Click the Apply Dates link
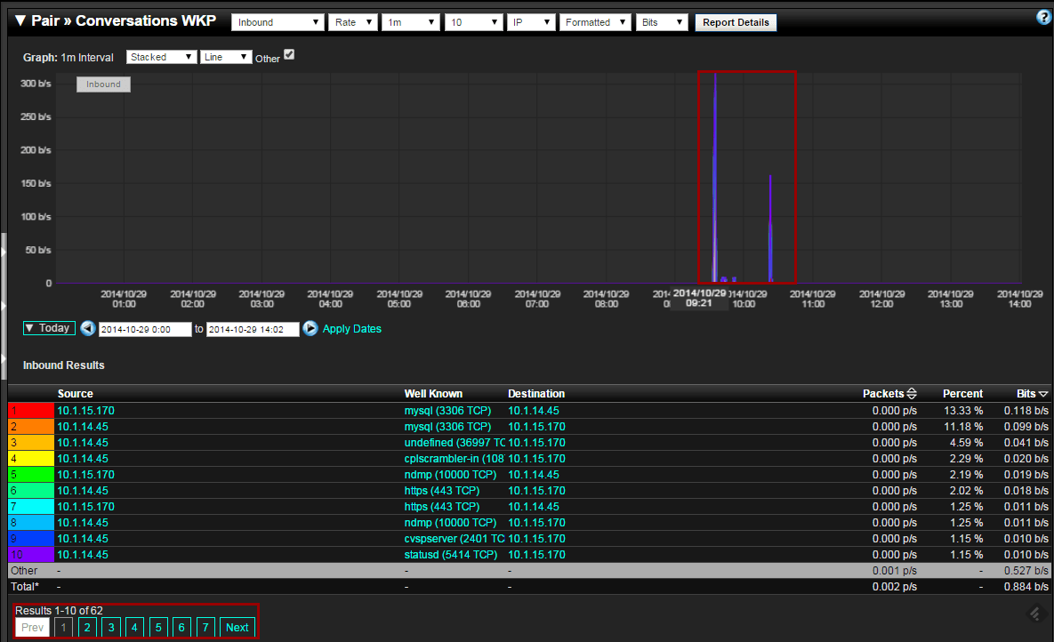The image size is (1054, 642). coord(351,329)
